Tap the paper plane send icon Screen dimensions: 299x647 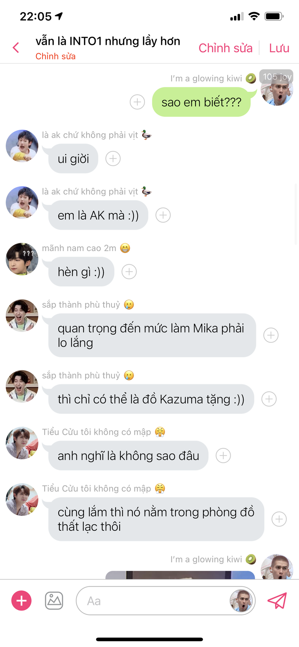[277, 600]
